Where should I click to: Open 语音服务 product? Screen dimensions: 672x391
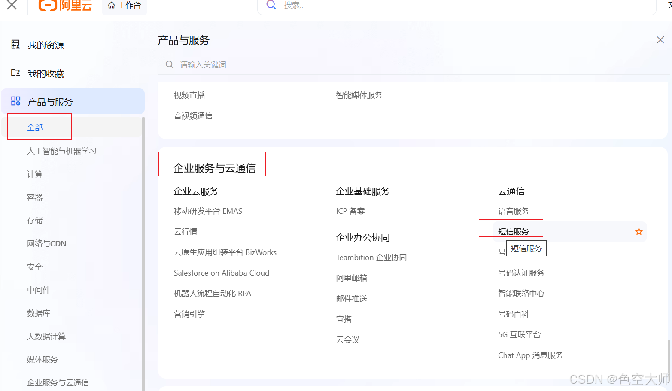click(x=514, y=211)
